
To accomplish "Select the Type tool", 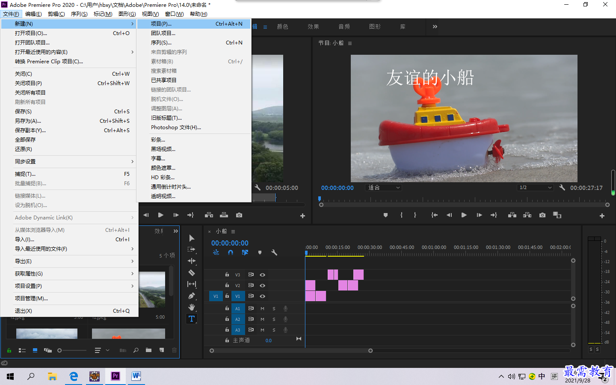I will 192,319.
